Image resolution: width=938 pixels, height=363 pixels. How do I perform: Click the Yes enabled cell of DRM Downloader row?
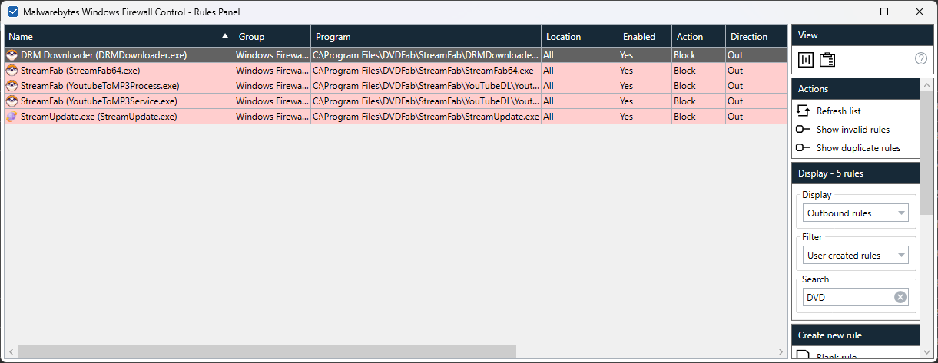(x=645, y=55)
